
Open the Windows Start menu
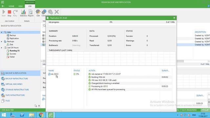pos(4,115)
